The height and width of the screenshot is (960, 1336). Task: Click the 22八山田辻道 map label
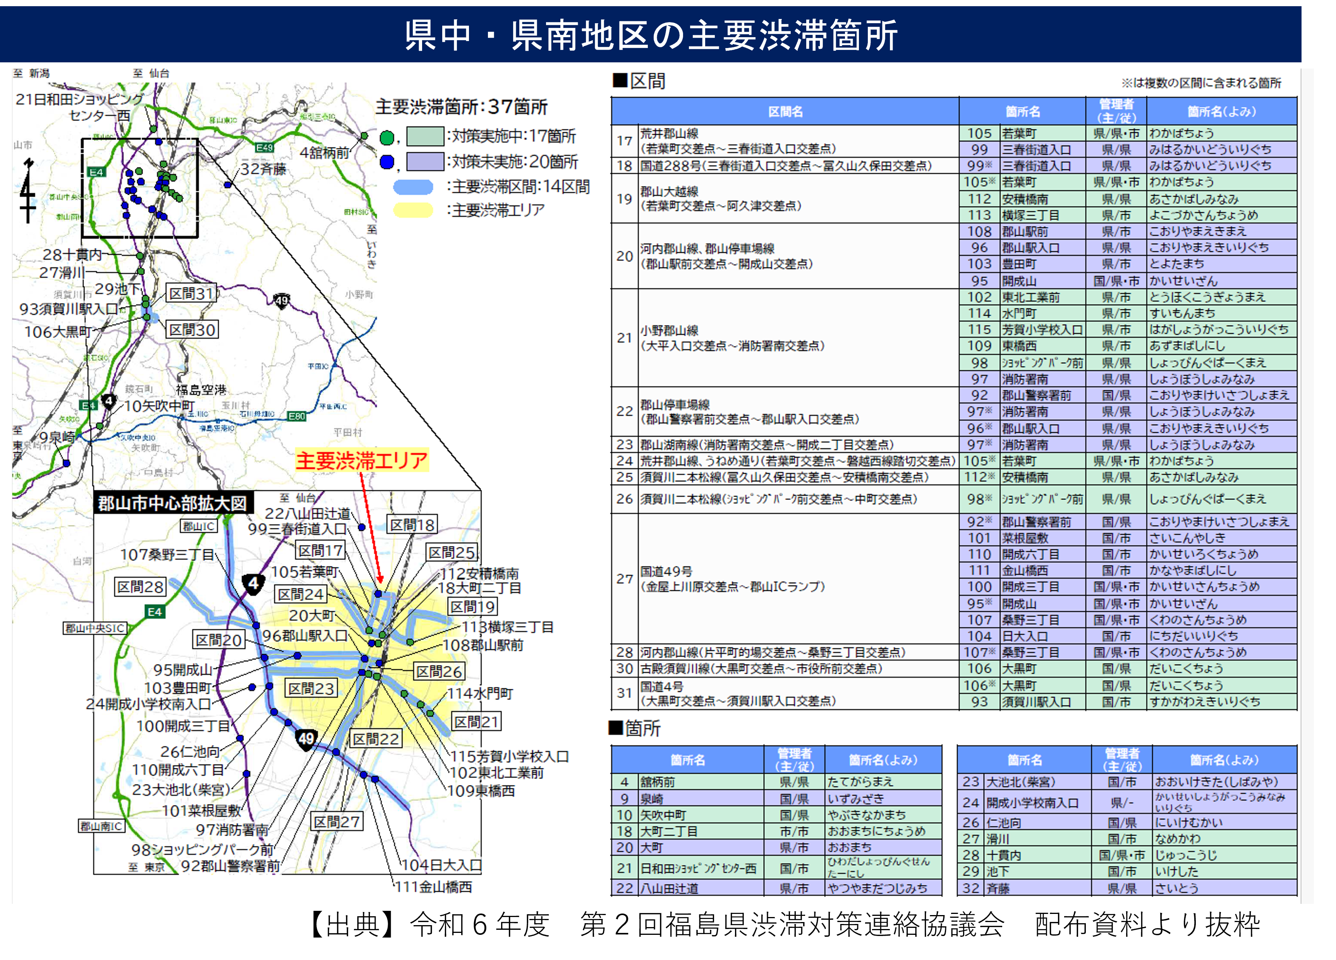click(307, 513)
